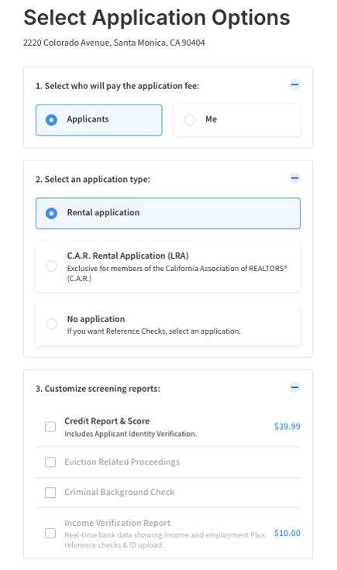Screen dimensions: 337x570
Task: Click the Applicants option card label
Action: tap(88, 119)
